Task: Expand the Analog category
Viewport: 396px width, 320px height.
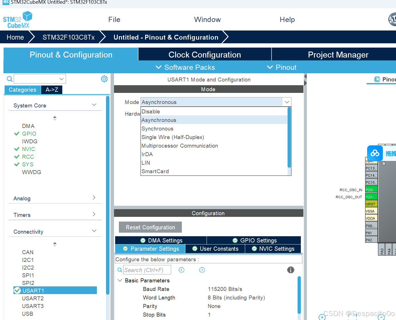Action: coord(94,197)
